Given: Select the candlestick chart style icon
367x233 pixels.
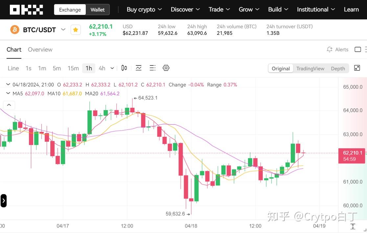Looking at the screenshot, I should (x=124, y=68).
